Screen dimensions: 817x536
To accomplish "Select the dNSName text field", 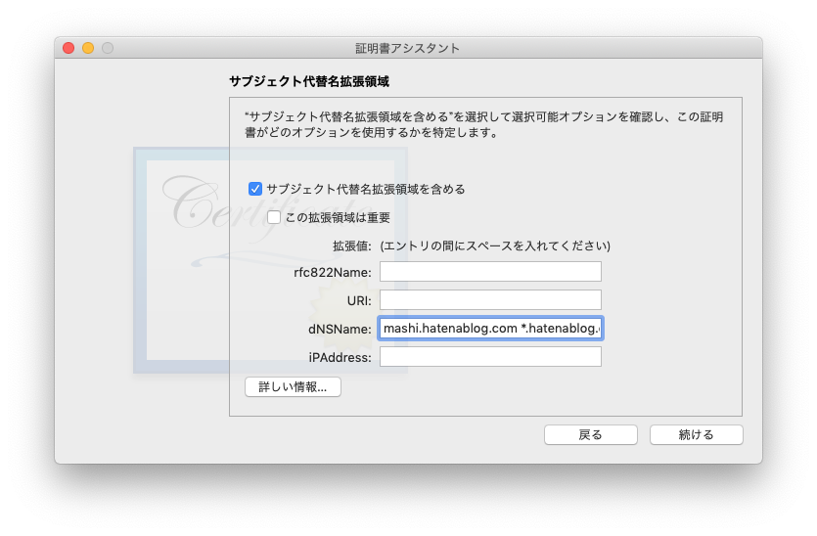I will pyautogui.click(x=490, y=329).
